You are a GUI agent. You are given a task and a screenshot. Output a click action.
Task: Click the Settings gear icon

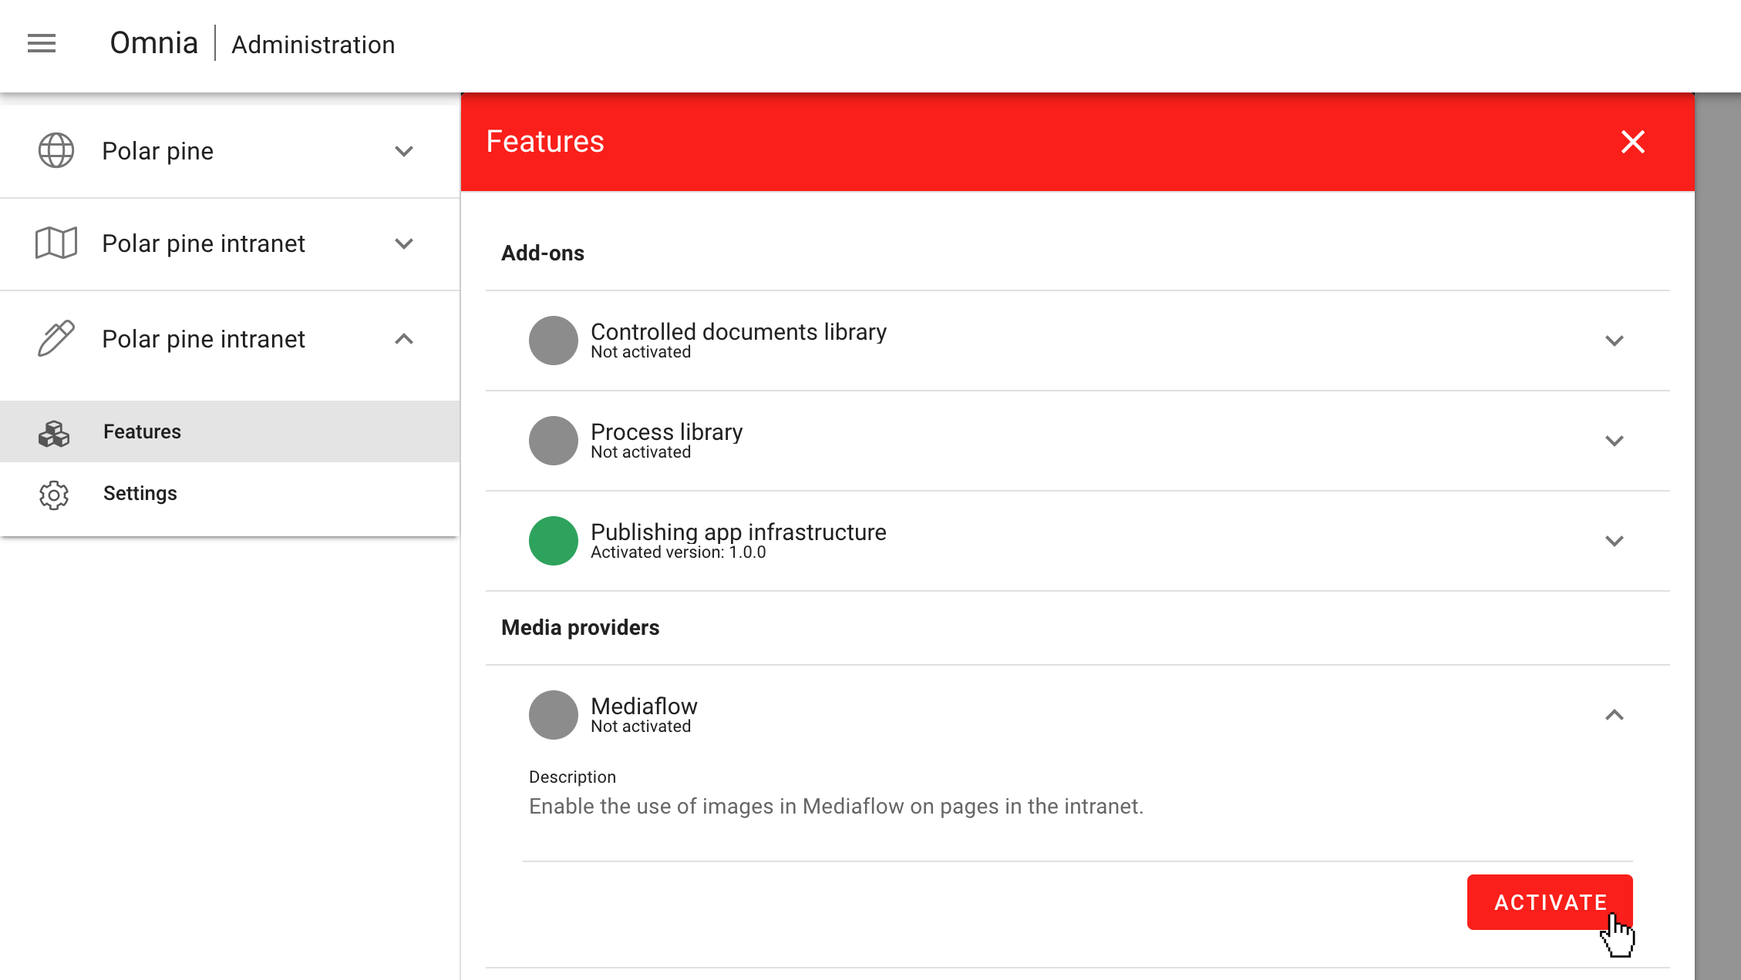click(54, 495)
